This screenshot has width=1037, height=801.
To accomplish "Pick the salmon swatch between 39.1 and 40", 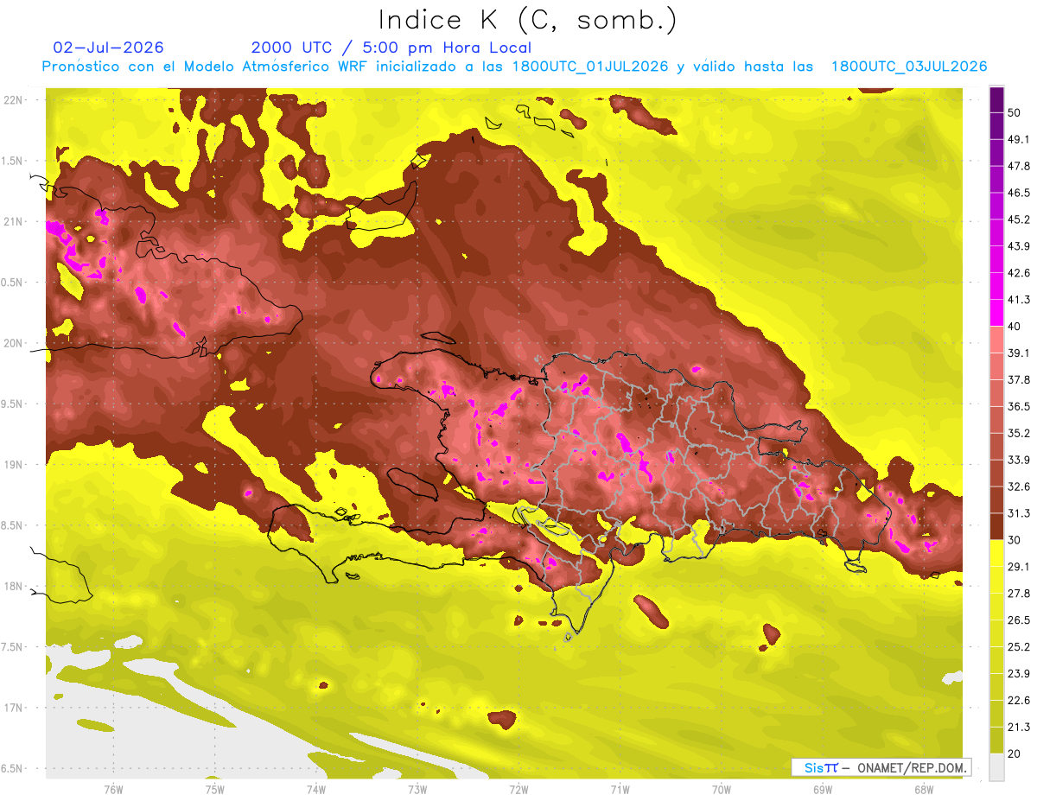I will pyautogui.click(x=996, y=340).
